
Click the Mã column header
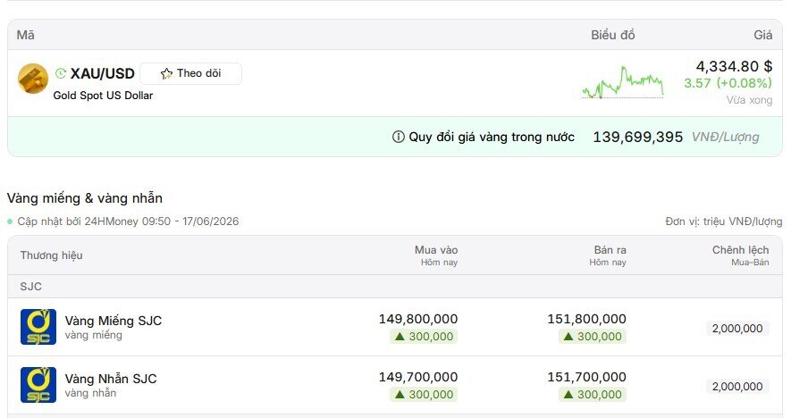pyautogui.click(x=26, y=35)
